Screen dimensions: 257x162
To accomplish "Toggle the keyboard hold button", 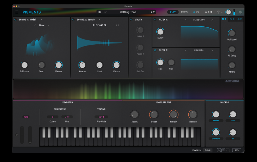I will point(26,117).
